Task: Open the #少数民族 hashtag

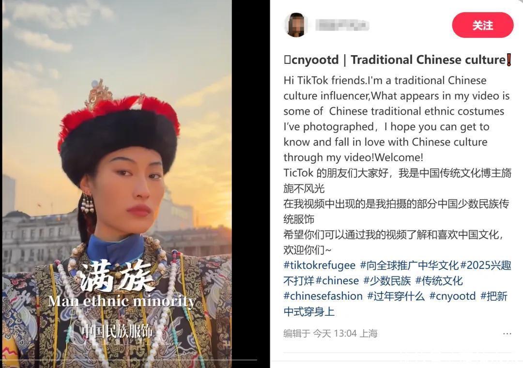Action: point(387,280)
